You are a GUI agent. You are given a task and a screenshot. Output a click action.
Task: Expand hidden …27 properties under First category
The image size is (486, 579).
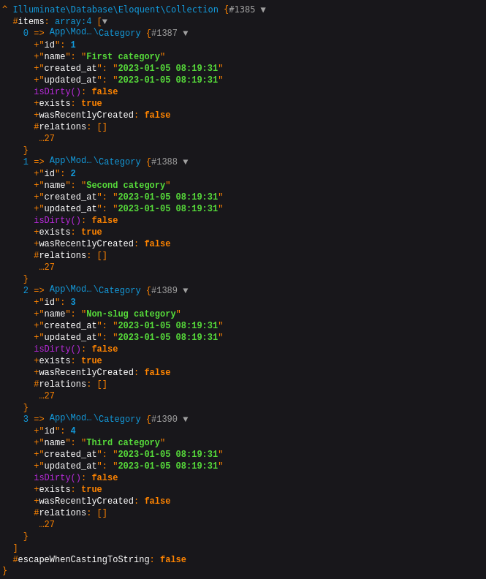click(x=47, y=139)
